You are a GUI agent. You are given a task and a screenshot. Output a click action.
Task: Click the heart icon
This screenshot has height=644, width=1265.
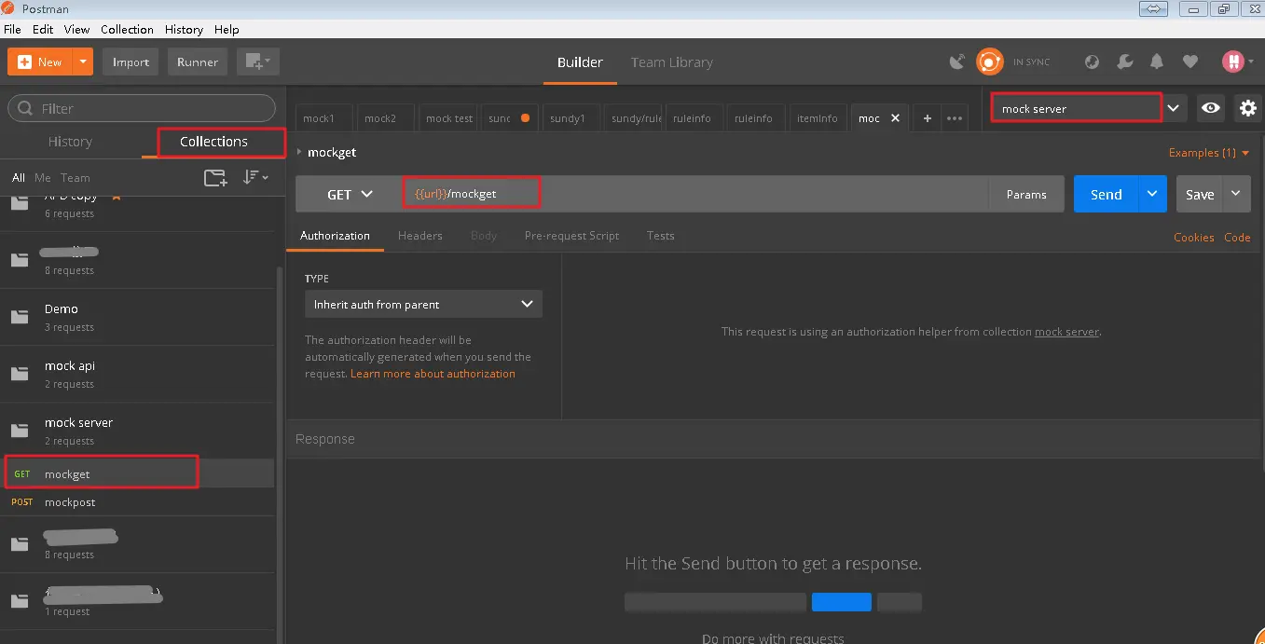pos(1189,62)
